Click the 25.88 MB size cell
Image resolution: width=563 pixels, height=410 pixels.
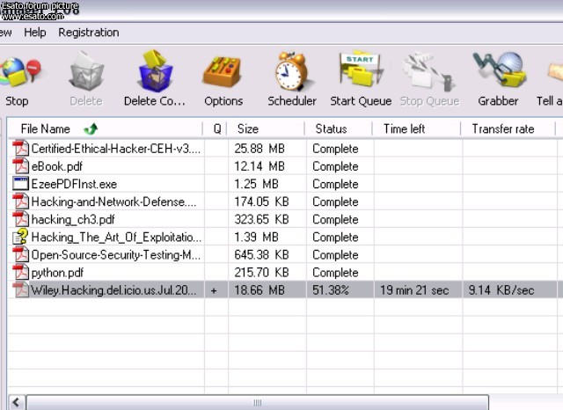260,149
